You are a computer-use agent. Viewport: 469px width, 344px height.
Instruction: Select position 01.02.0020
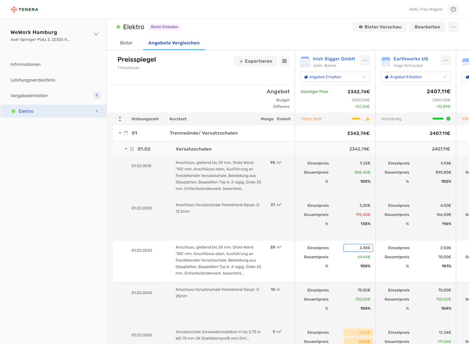(142, 208)
